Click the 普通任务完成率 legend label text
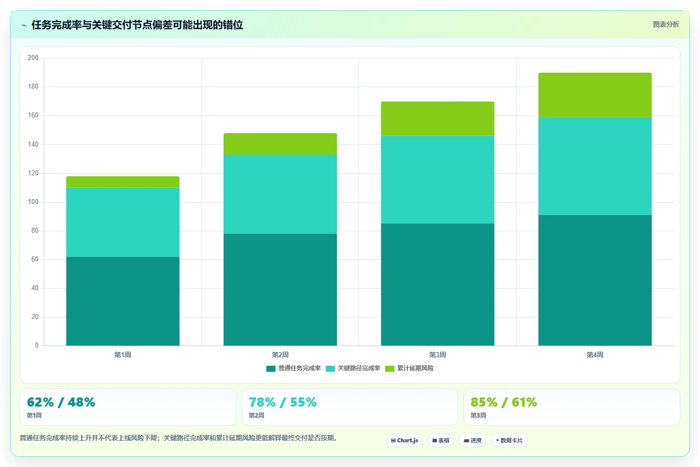 [x=300, y=368]
